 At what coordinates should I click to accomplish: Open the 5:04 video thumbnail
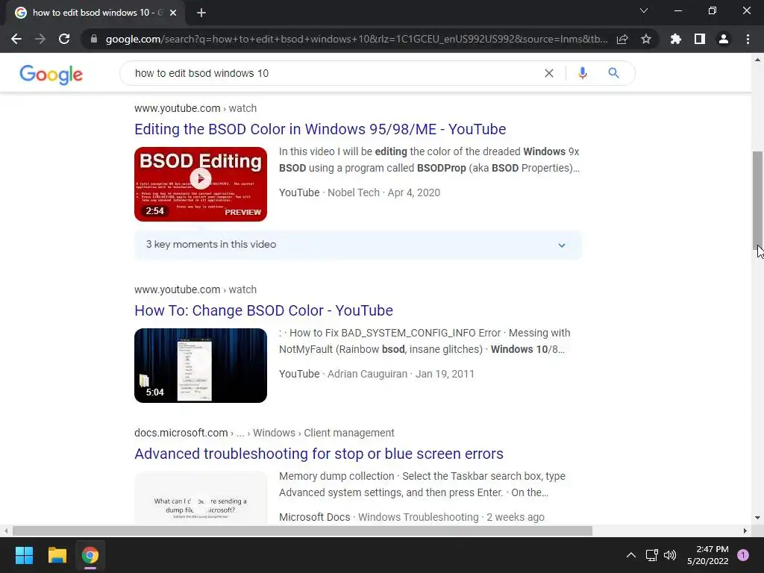(x=201, y=366)
